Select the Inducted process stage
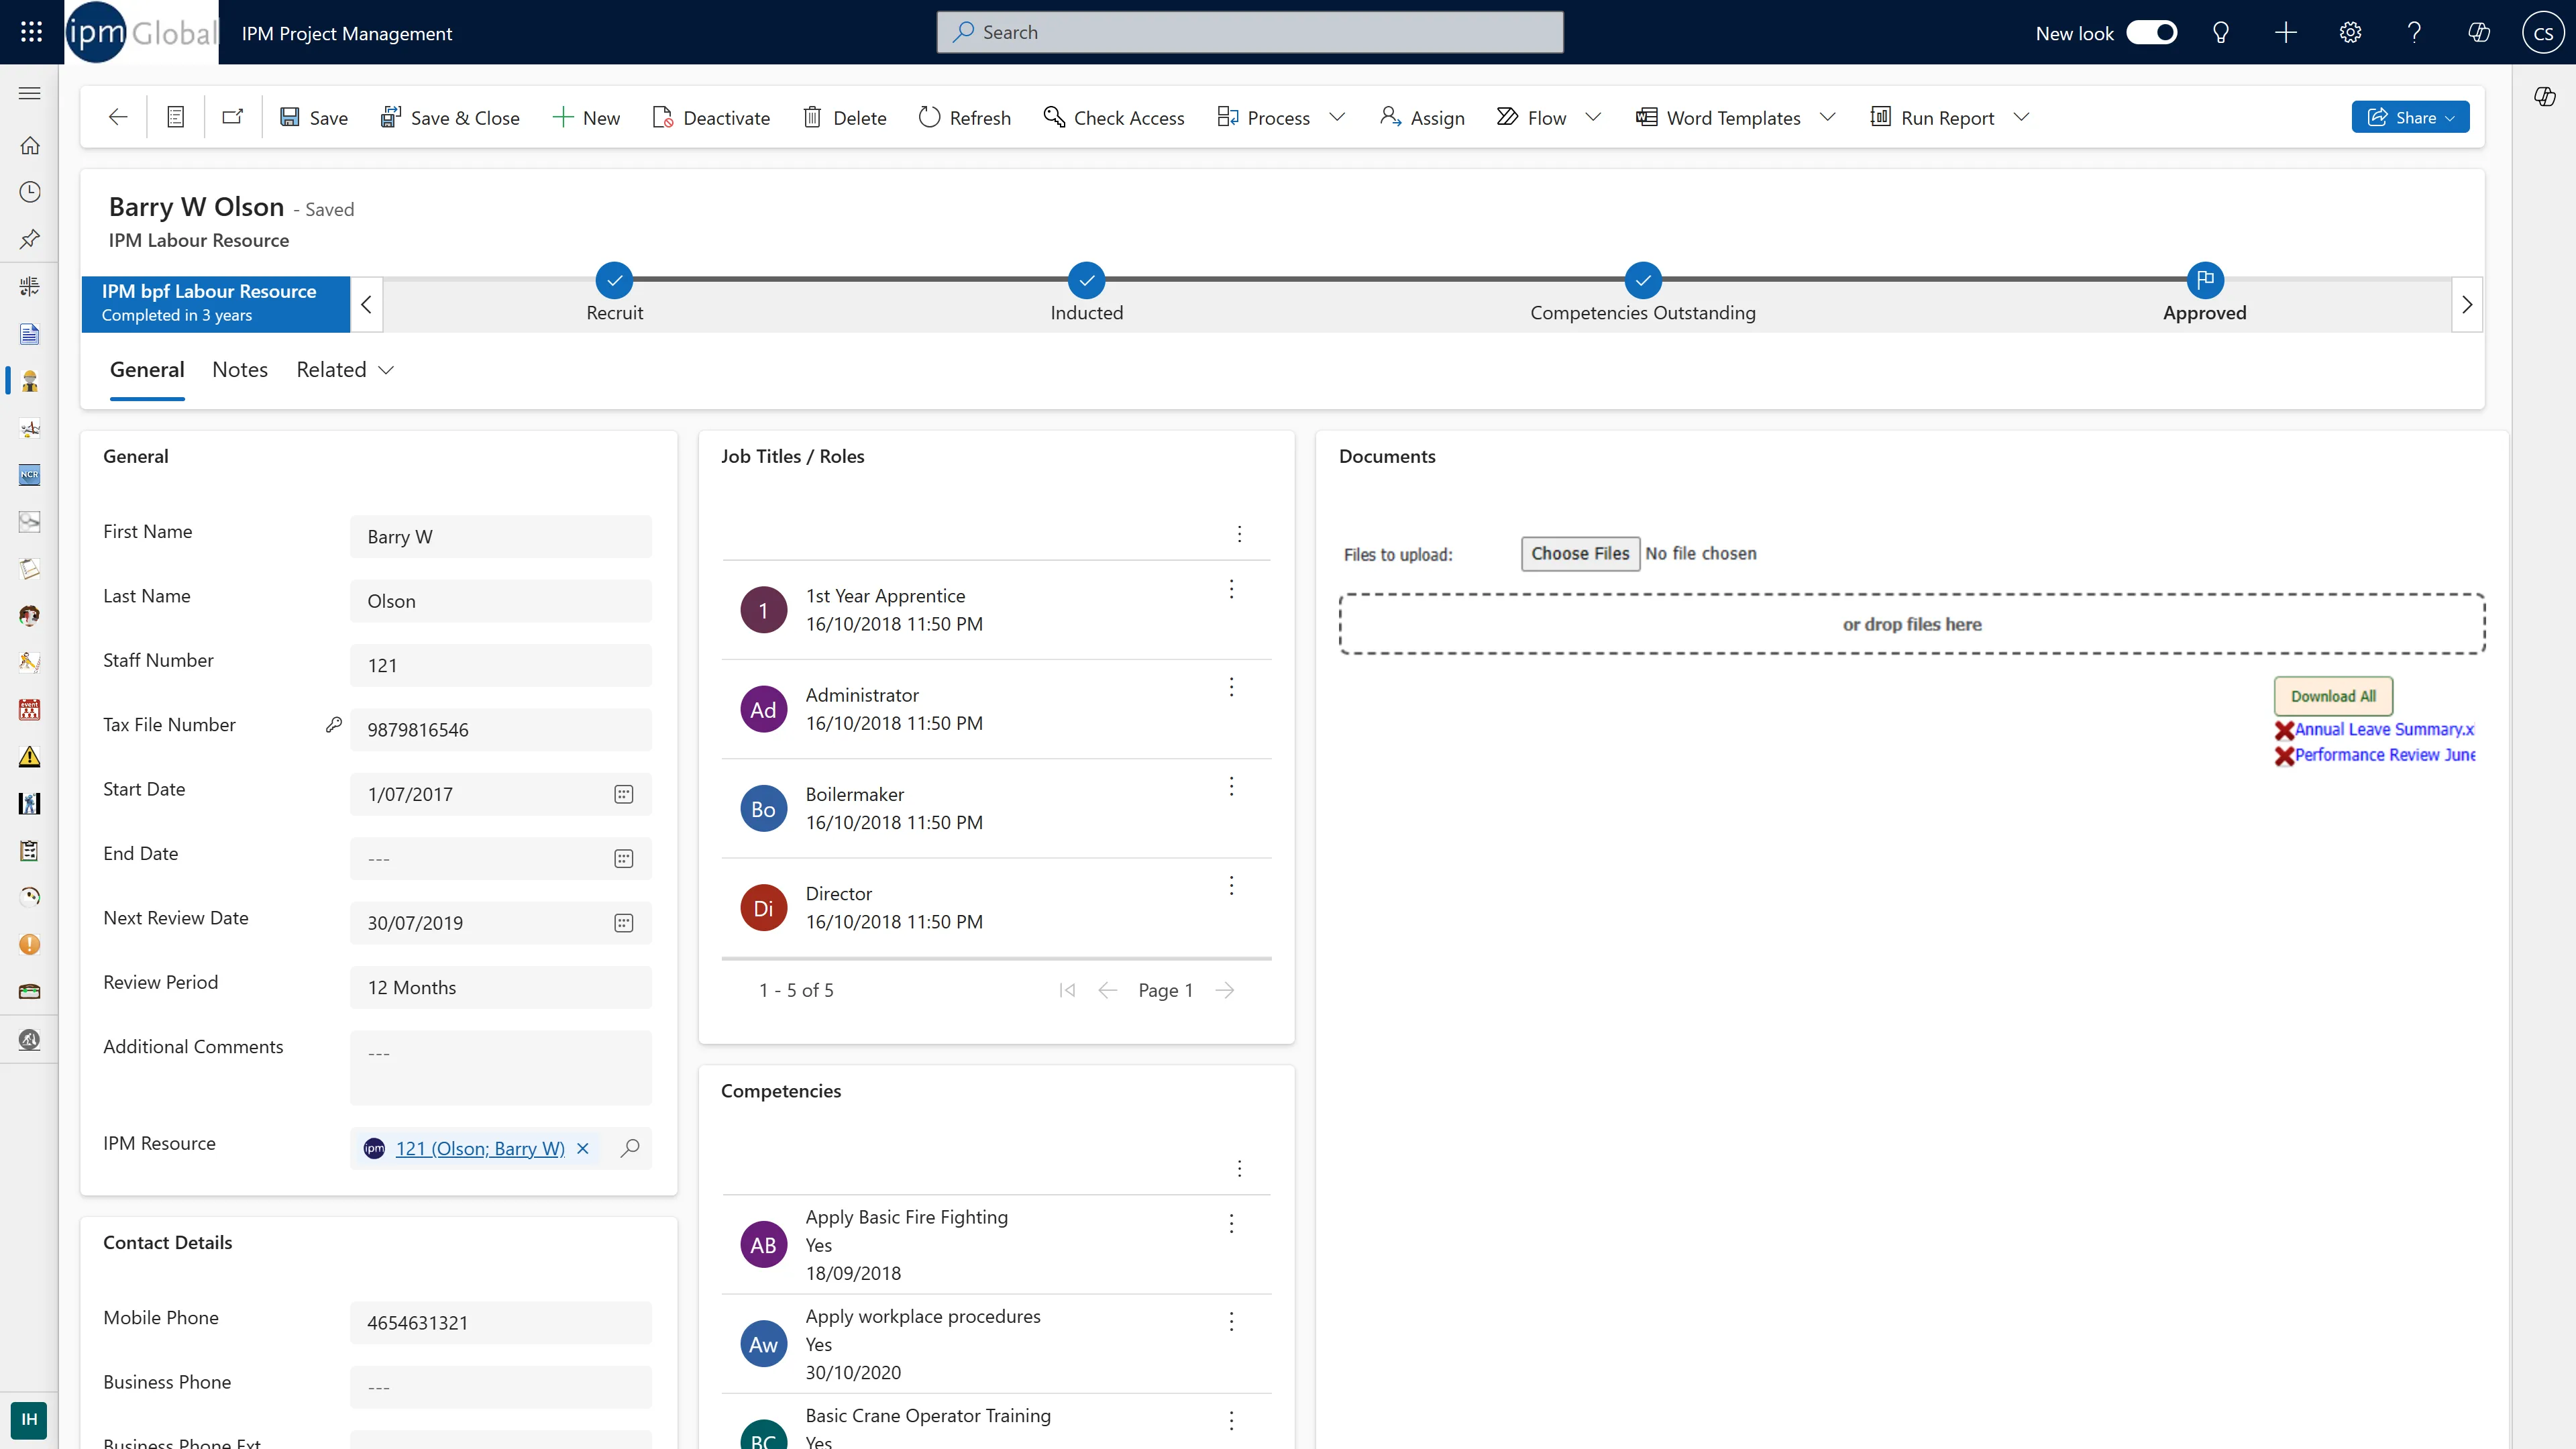This screenshot has width=2576, height=1449. 1086,281
